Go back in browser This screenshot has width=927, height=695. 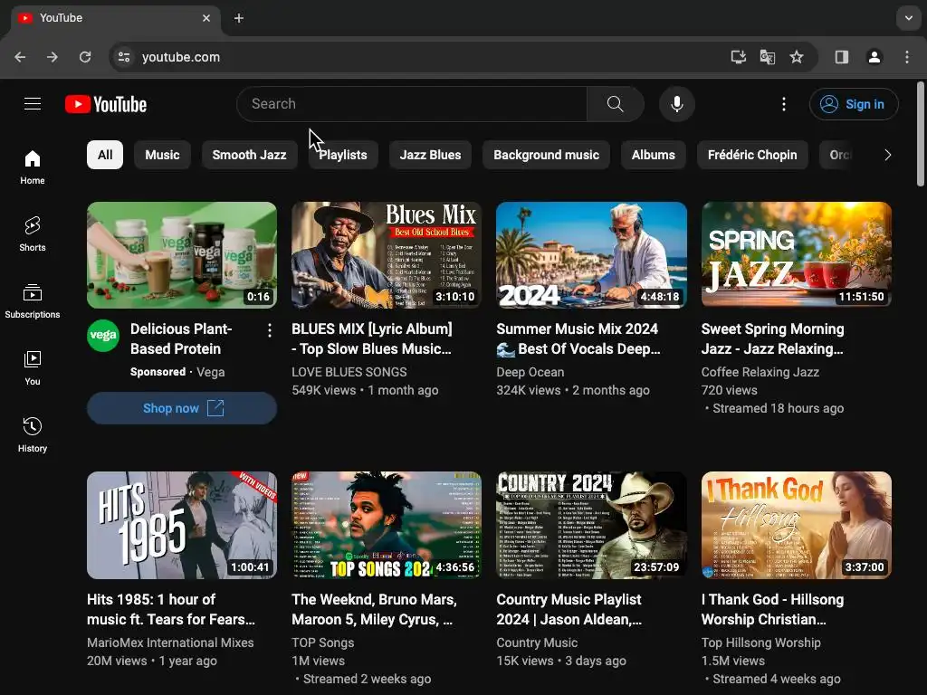point(20,57)
